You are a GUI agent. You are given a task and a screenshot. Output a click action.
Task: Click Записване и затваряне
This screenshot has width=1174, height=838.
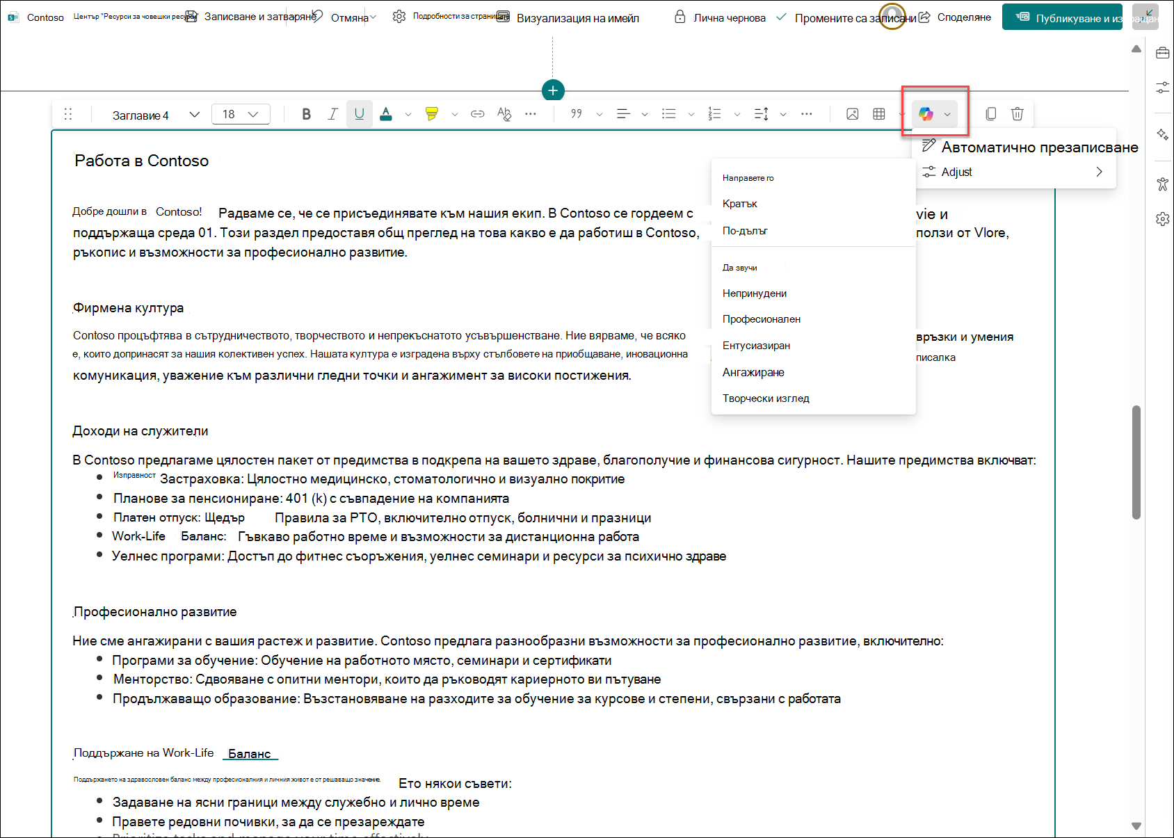[x=252, y=17]
